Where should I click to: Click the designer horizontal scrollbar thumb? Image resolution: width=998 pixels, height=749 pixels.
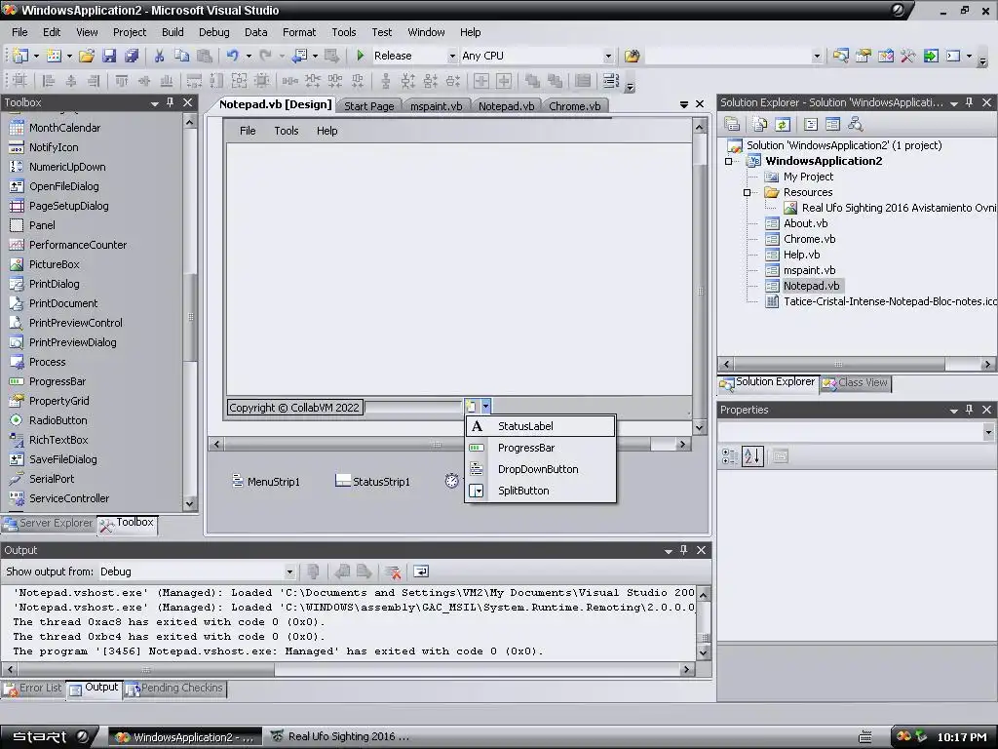pyautogui.click(x=437, y=444)
